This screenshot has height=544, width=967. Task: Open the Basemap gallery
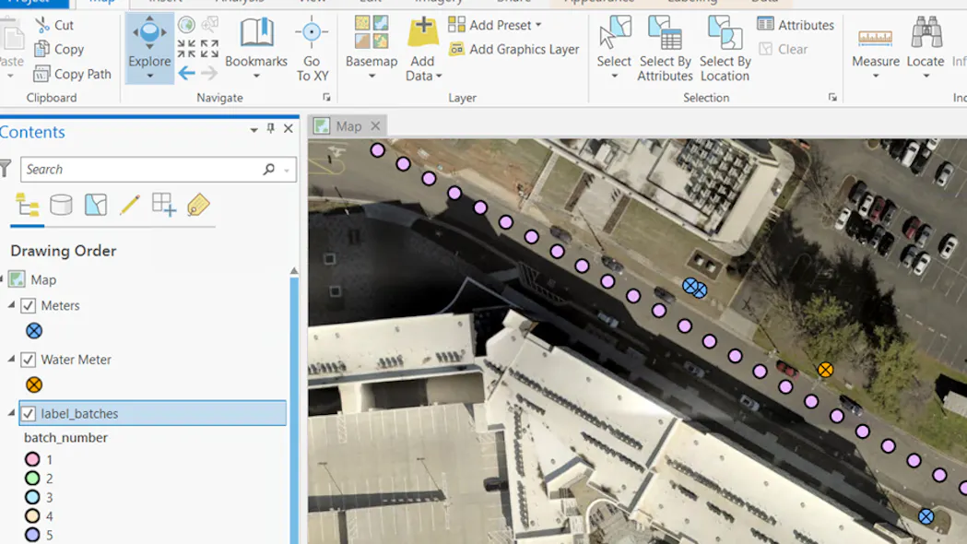(x=371, y=49)
